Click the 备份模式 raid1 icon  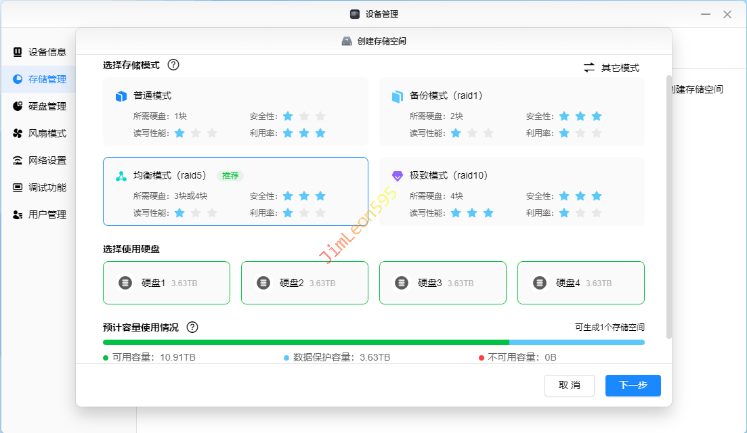(398, 96)
